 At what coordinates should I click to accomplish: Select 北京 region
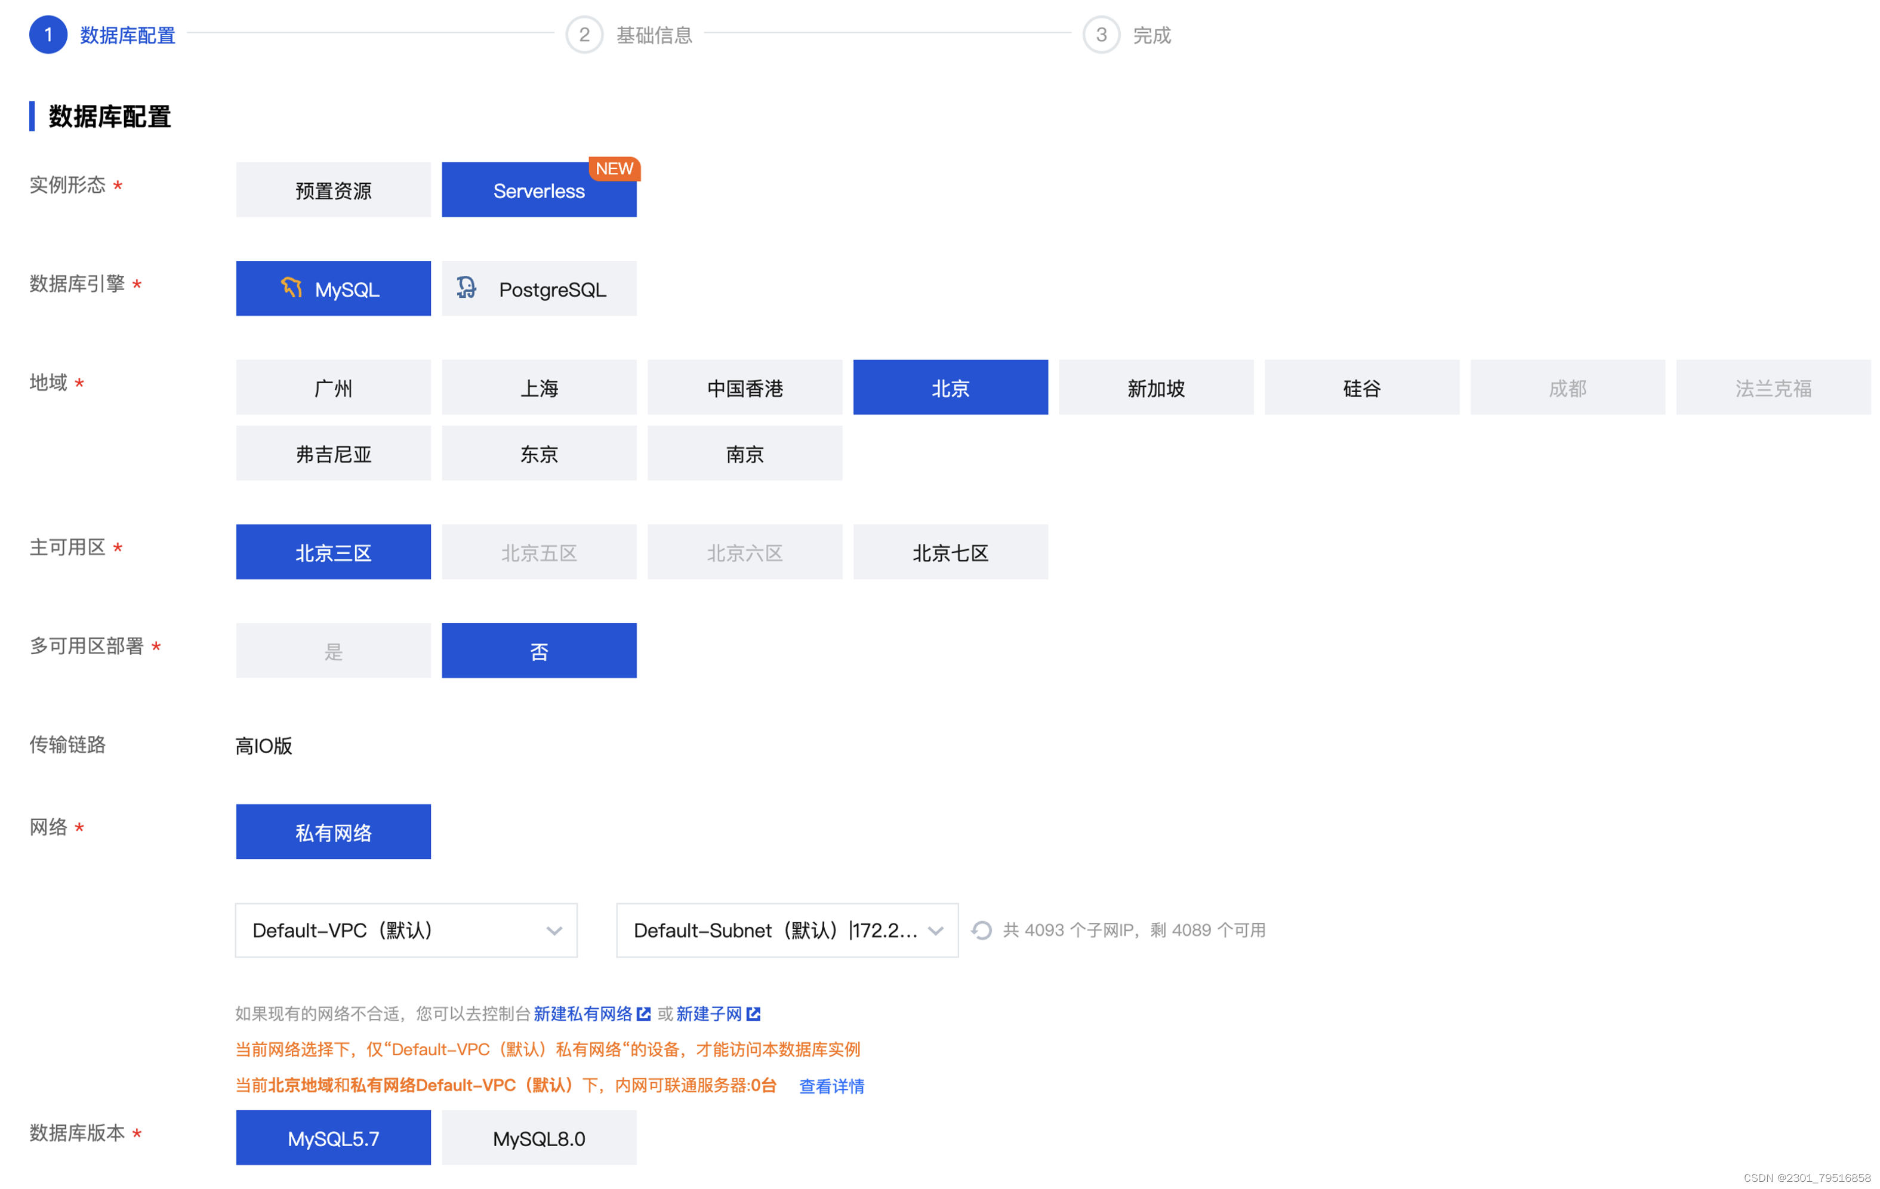point(950,387)
